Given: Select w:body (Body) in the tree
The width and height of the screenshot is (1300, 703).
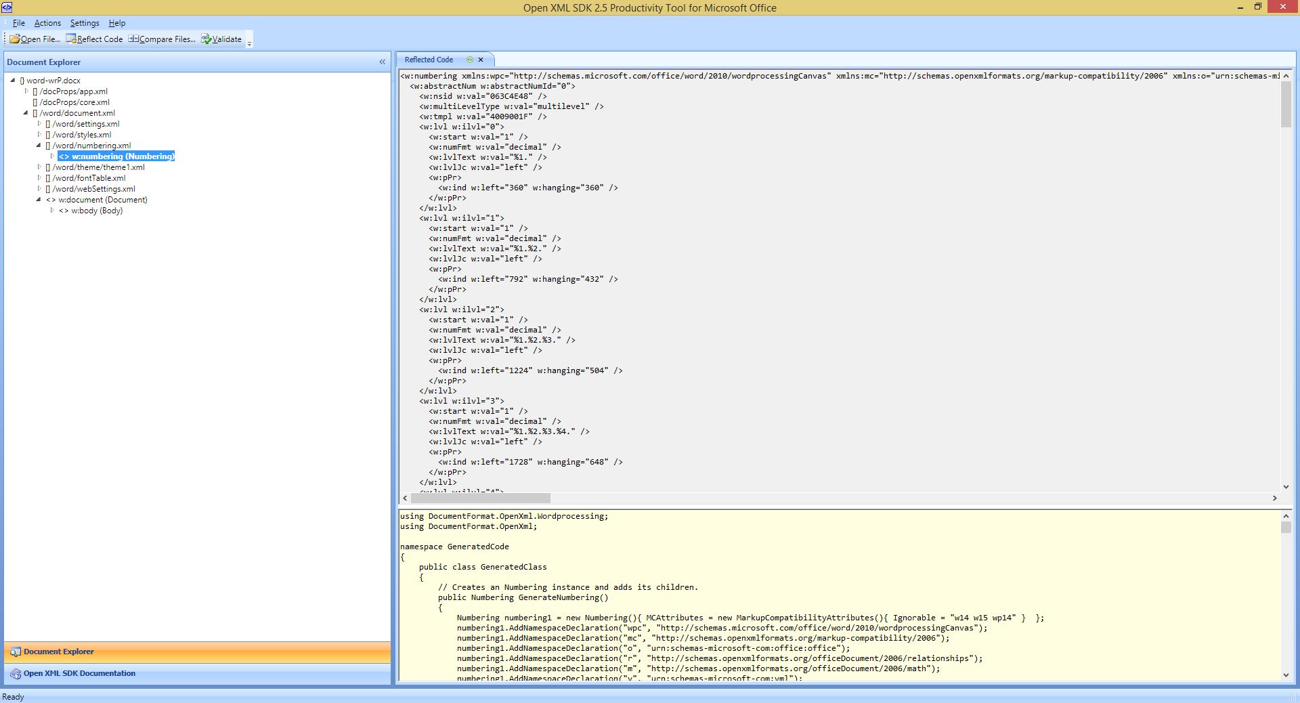Looking at the screenshot, I should point(91,211).
